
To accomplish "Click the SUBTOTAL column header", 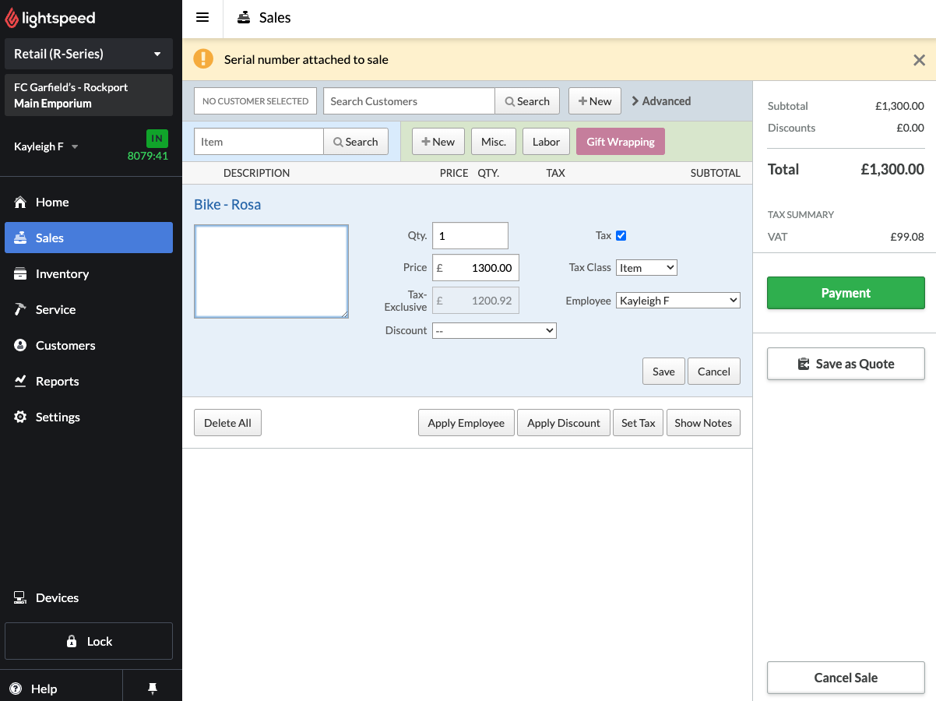I will [x=716, y=173].
